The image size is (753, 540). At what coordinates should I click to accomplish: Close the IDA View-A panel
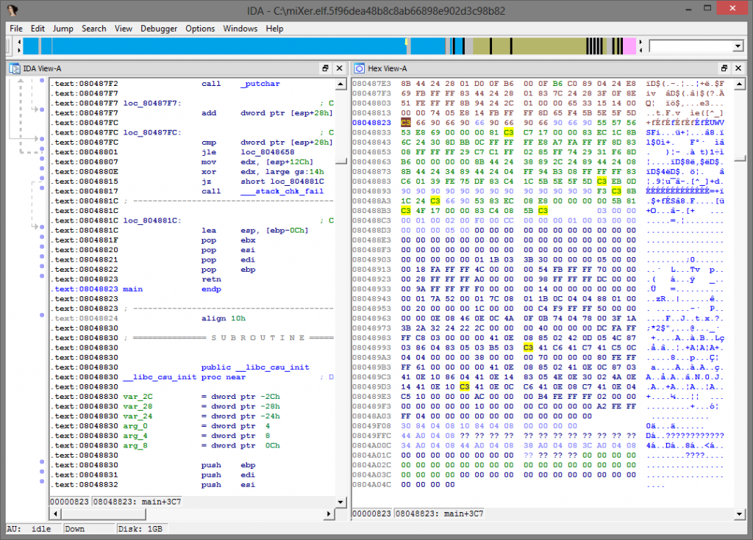point(339,68)
